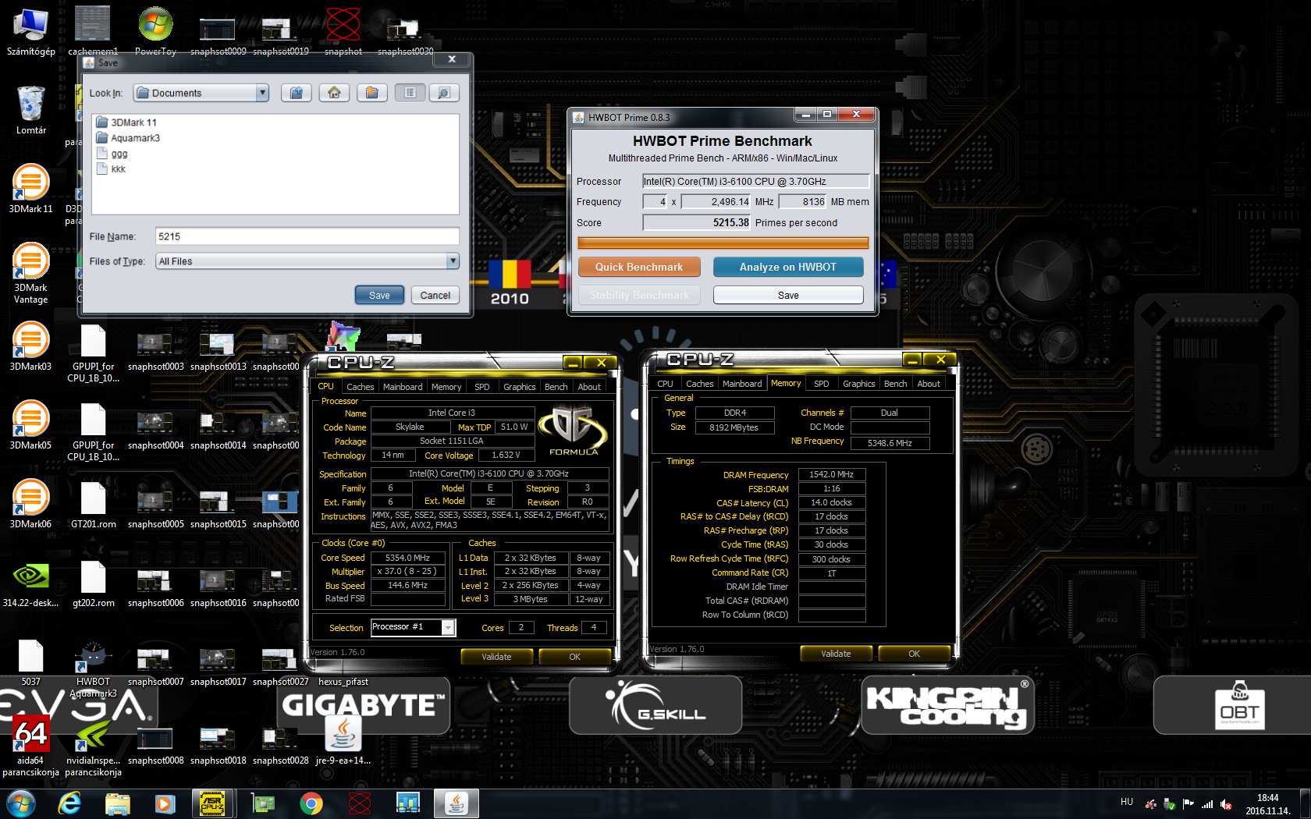Switch to Memory tab in CPU-Z processor window
Screen dimensions: 1311x819
(x=446, y=387)
